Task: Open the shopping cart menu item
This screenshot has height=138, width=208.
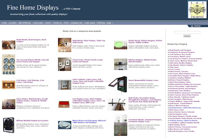Action: (77, 23)
